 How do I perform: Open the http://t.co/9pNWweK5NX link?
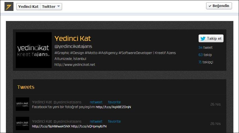51,126
